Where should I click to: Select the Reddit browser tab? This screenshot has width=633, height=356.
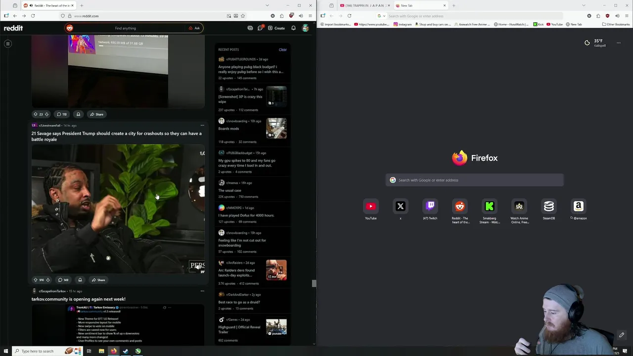48,5
